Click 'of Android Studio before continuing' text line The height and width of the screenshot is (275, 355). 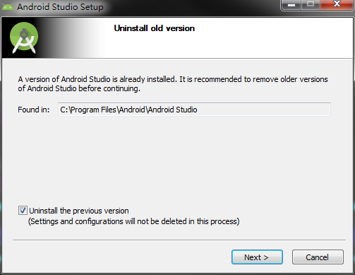pos(79,88)
